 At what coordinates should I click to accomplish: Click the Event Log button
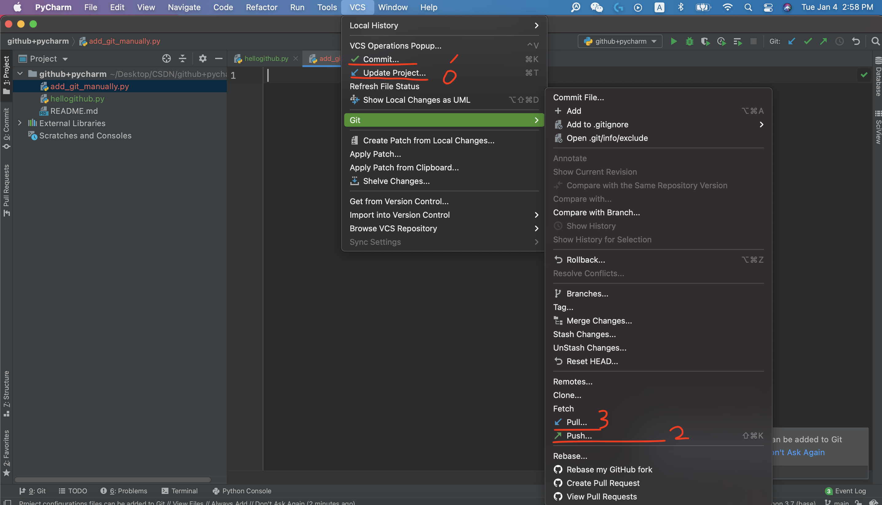846,491
